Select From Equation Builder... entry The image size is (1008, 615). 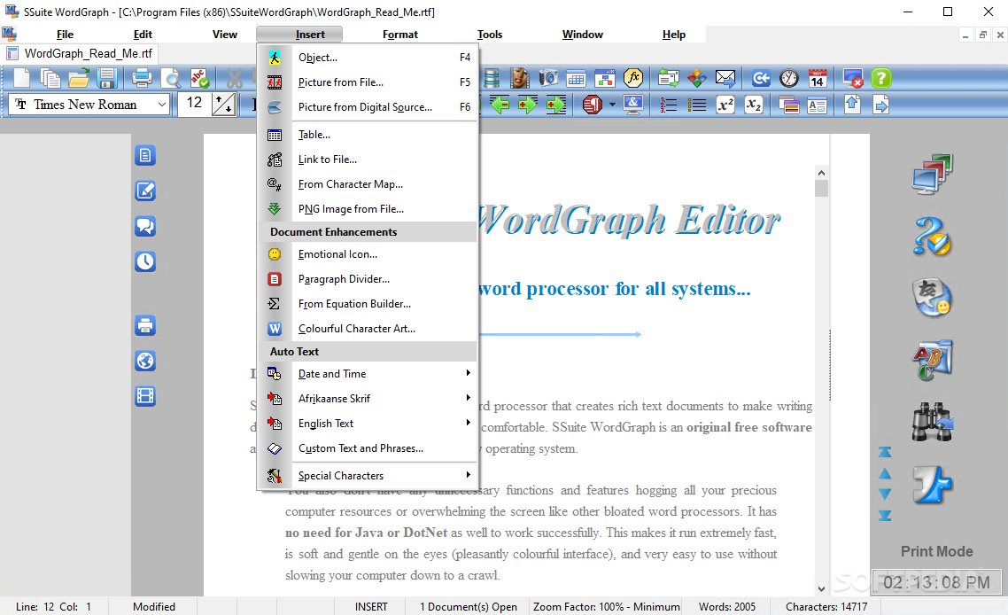pos(368,304)
